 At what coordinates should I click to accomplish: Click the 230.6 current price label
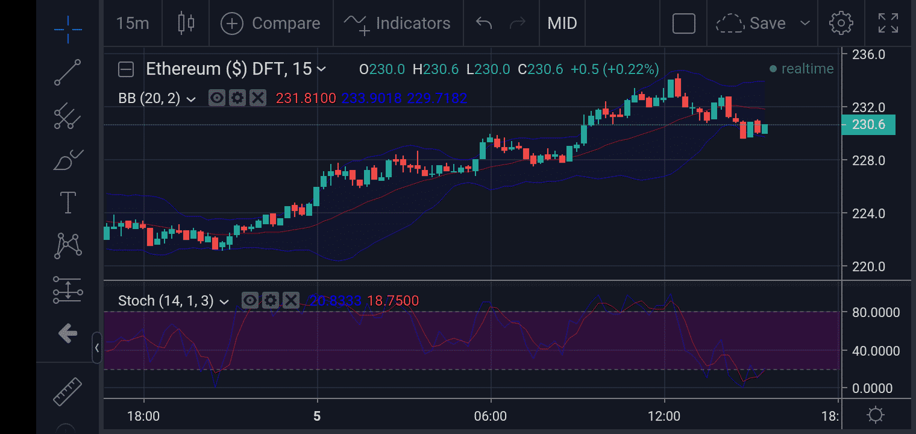coord(868,125)
